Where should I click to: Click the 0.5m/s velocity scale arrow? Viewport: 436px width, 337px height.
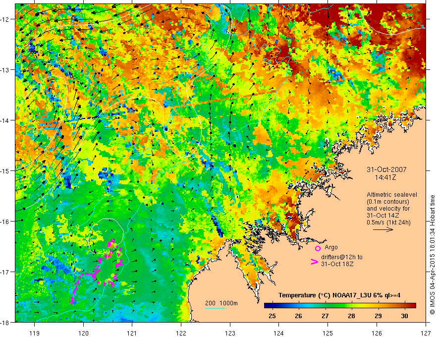(x=383, y=229)
